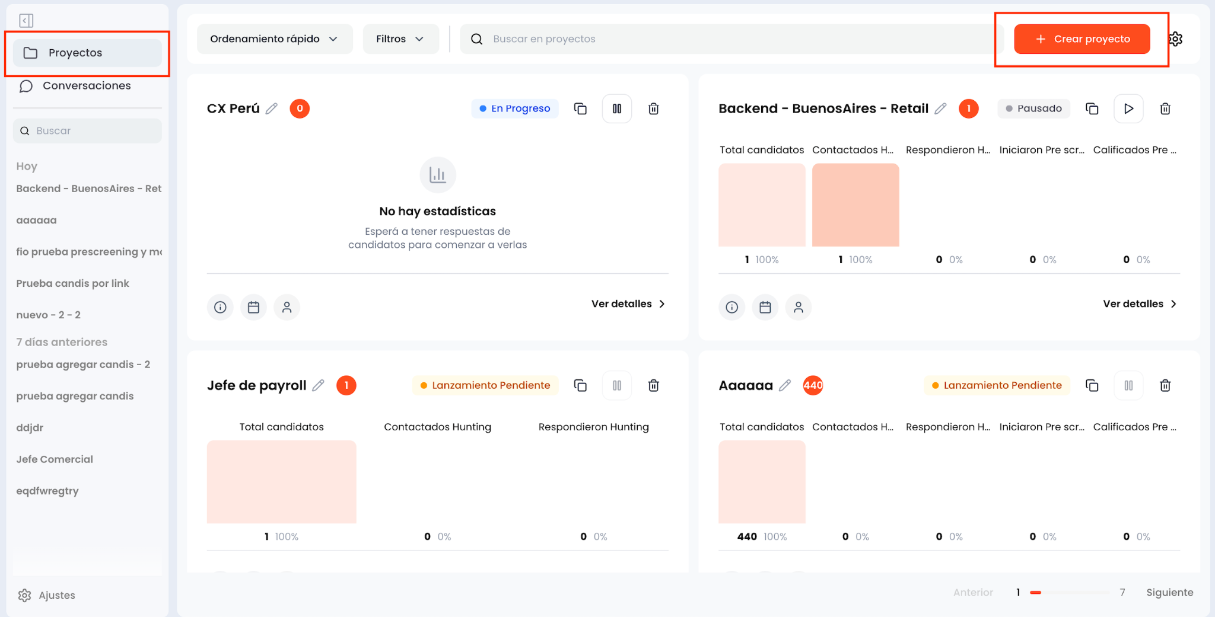
Task: Edit the CX Perú project name
Action: click(x=272, y=108)
